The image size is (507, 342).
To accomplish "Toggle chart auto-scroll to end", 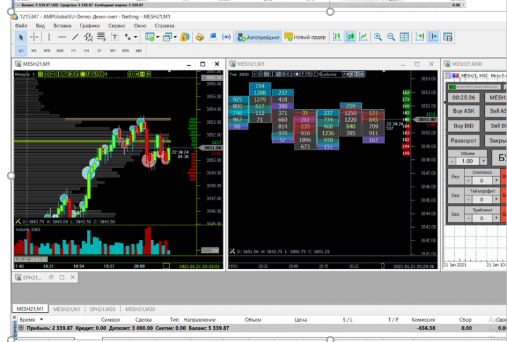I will coord(420,37).
